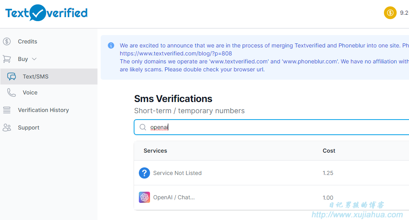The height and width of the screenshot is (220, 409).
Task: Click the OpenAI logo icon
Action: tap(144, 197)
